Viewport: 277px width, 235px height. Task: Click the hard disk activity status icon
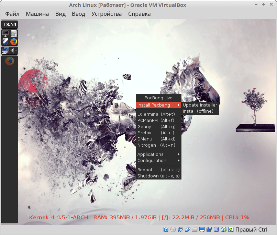pos(166,229)
